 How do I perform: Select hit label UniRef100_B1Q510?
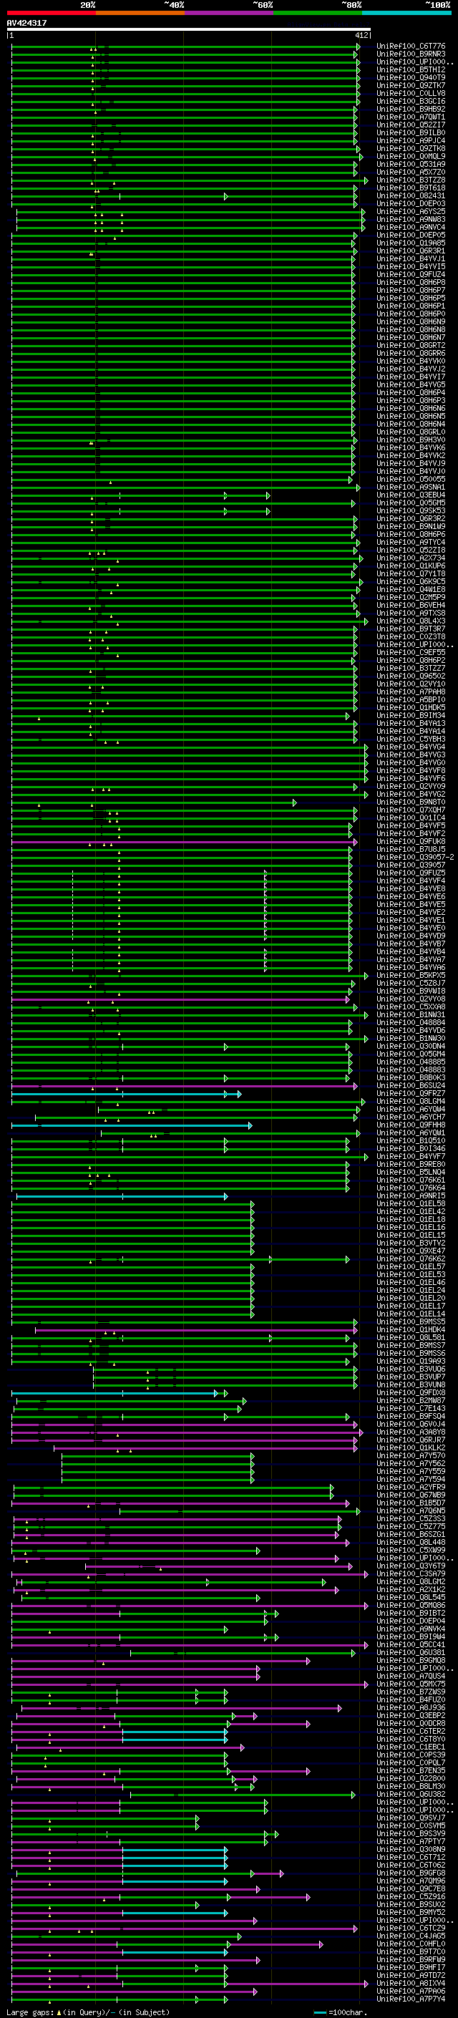tap(410, 1140)
